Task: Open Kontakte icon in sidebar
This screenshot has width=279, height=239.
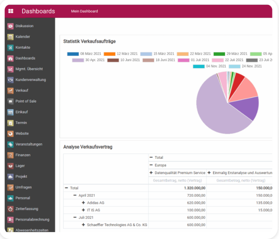Action: pos(11,47)
